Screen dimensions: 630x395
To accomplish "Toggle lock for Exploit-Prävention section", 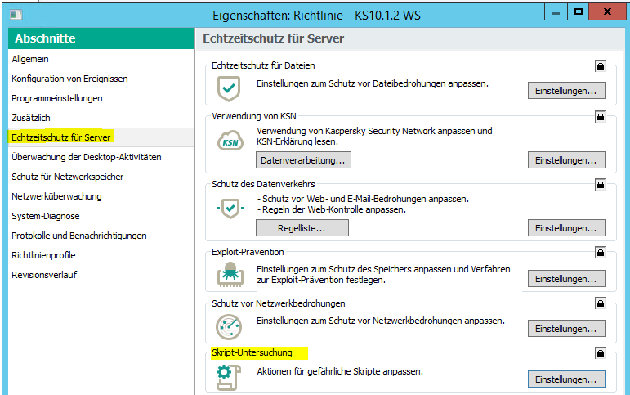I will click(x=600, y=253).
